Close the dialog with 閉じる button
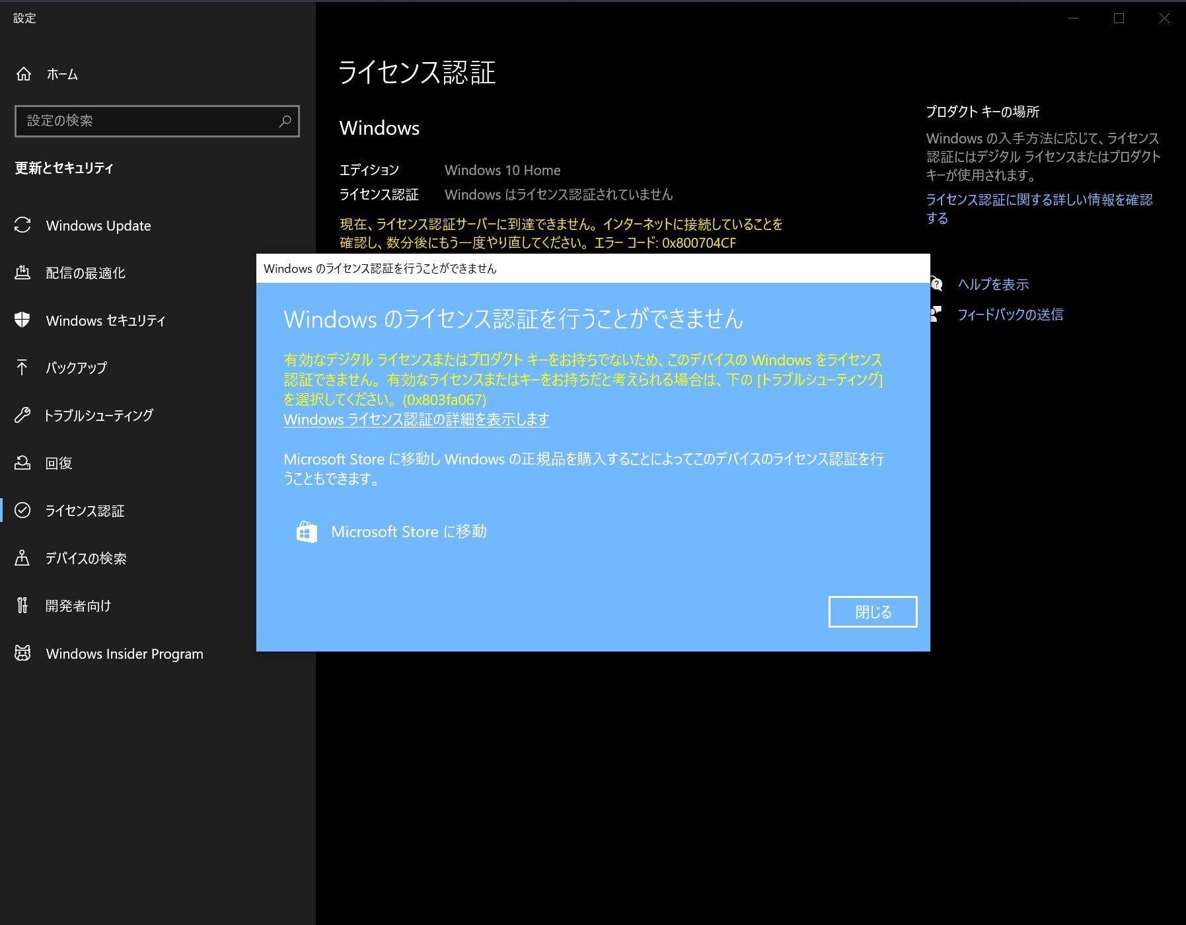1186x925 pixels. pyautogui.click(x=873, y=612)
